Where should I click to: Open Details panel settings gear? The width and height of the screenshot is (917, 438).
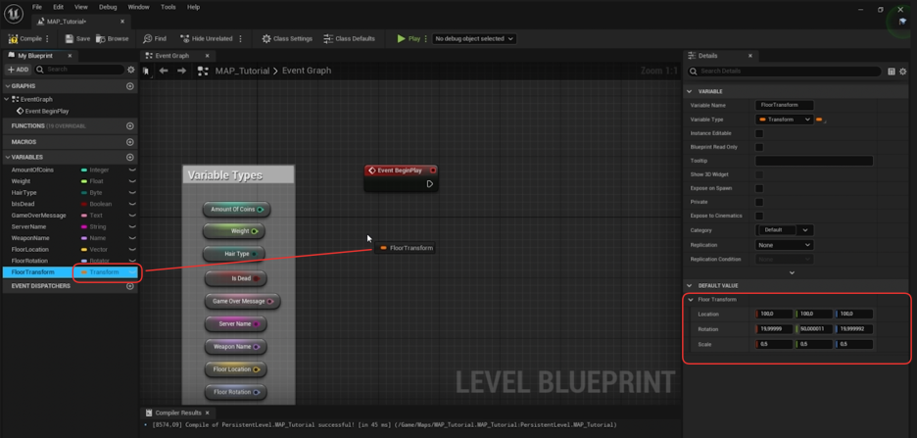coord(903,72)
